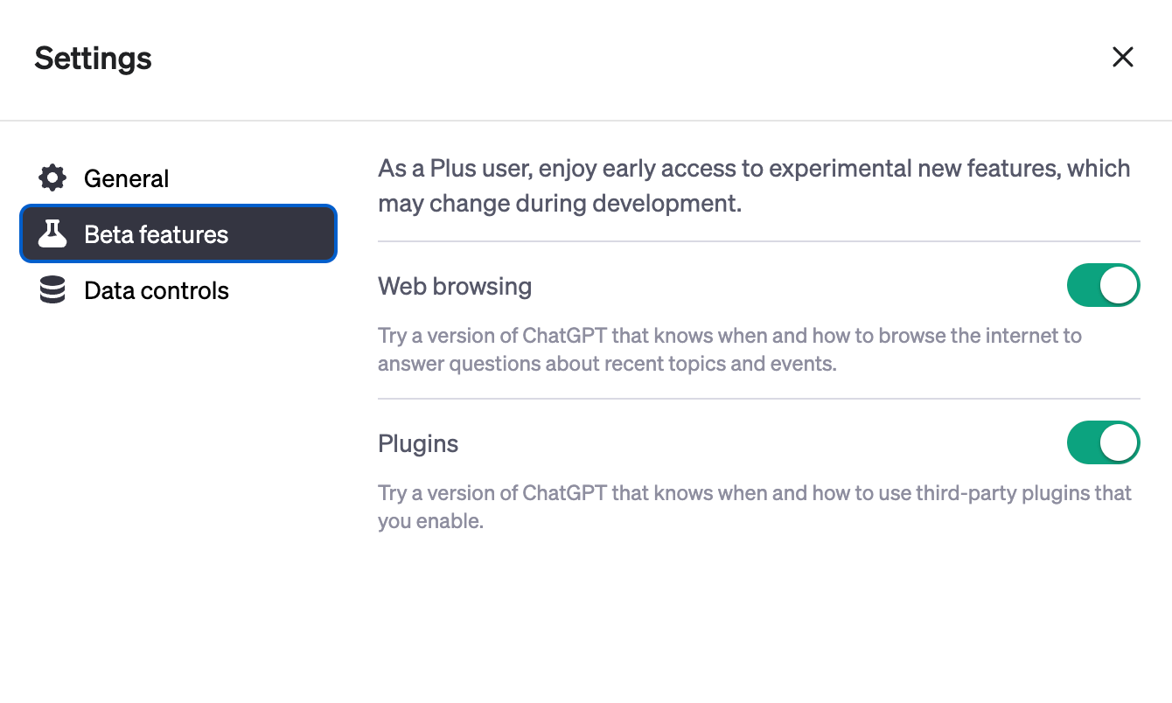Click the green Plugins toggle knob
Viewport: 1172px width, 703px height.
coord(1120,442)
